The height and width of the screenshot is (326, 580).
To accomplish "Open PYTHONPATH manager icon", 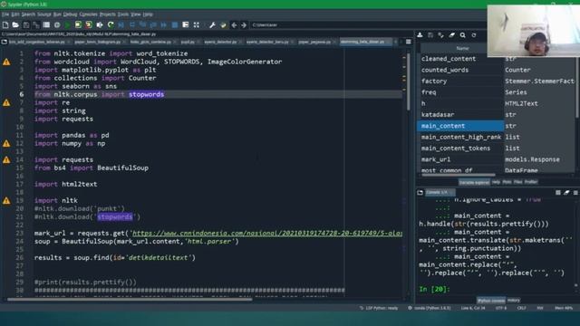I will (x=223, y=24).
